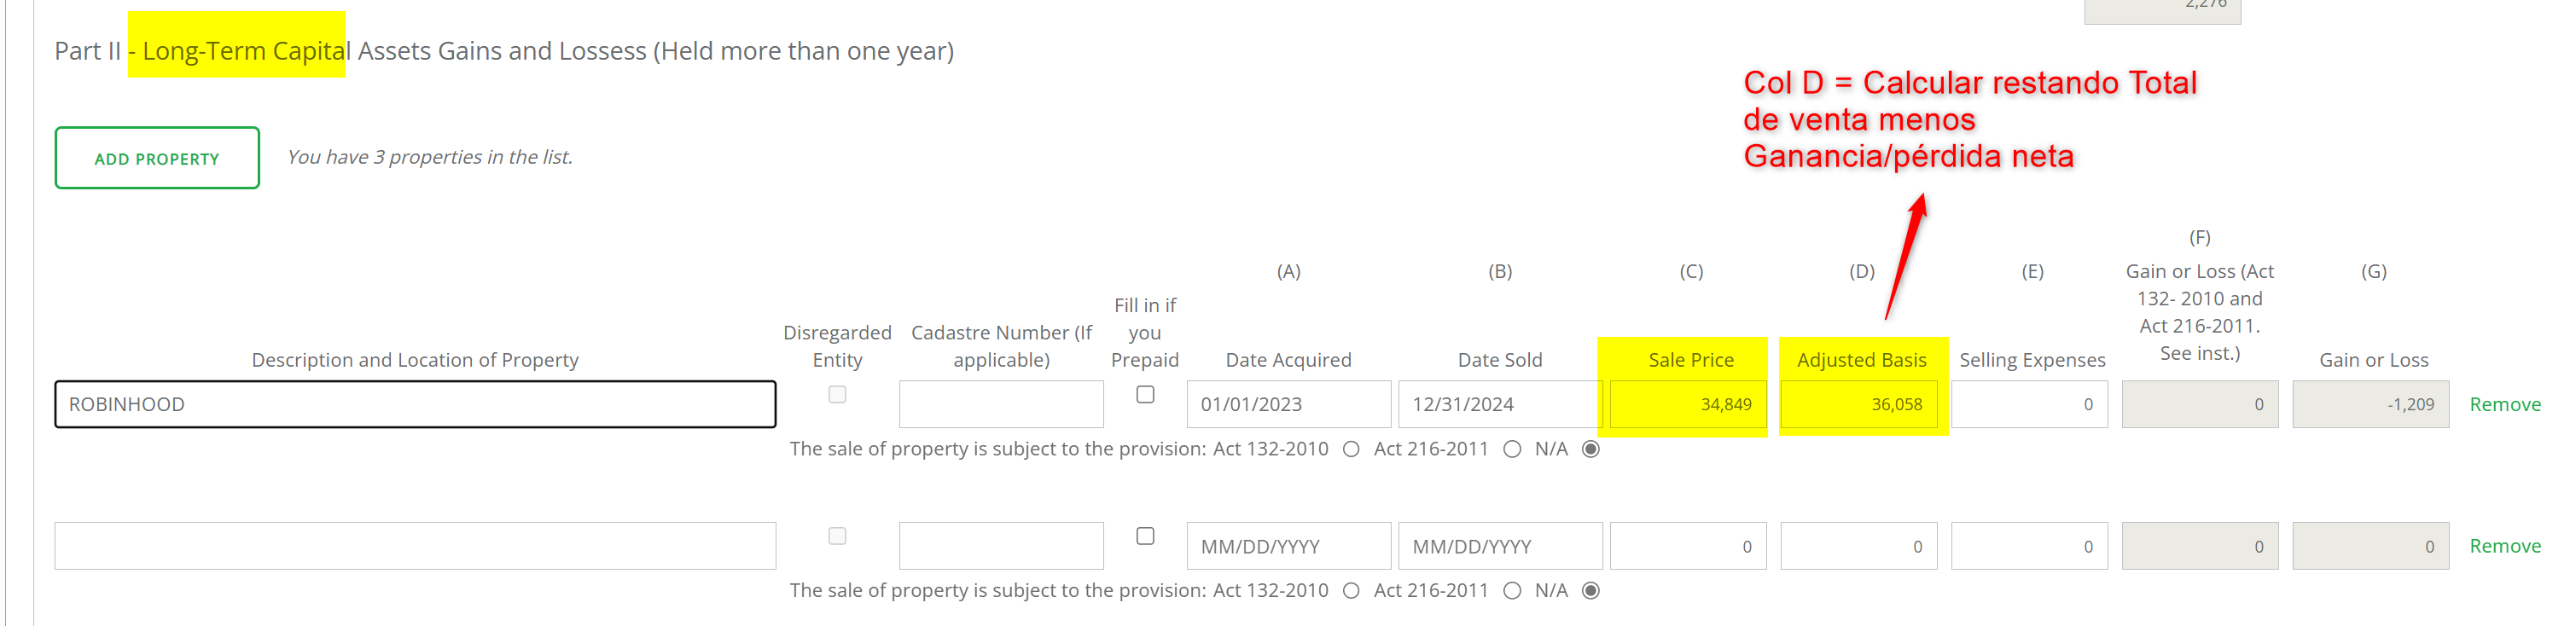
Task: Remove the ROBINHOOD property row
Action: 2504,404
